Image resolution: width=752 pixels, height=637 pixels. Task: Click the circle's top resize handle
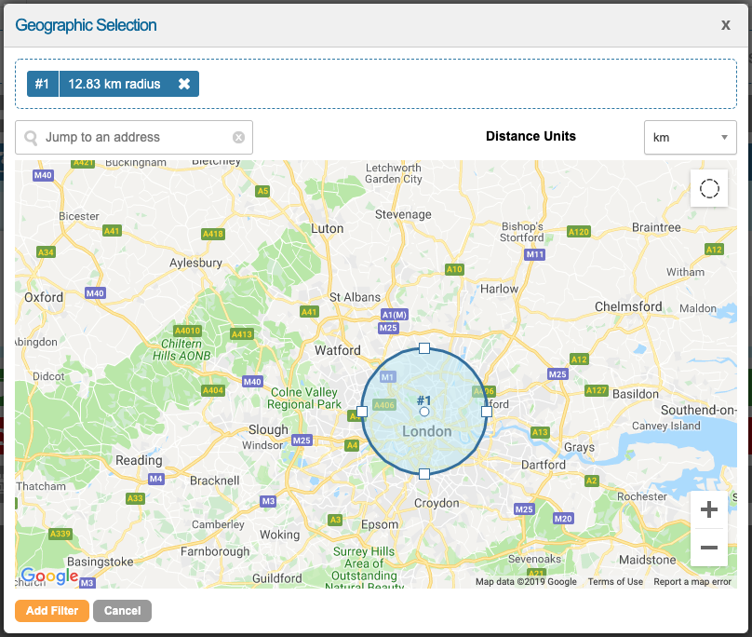pos(424,348)
